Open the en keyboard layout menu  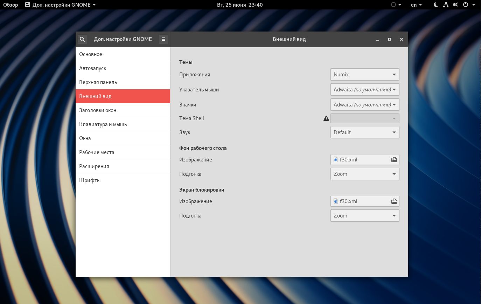[x=416, y=5]
